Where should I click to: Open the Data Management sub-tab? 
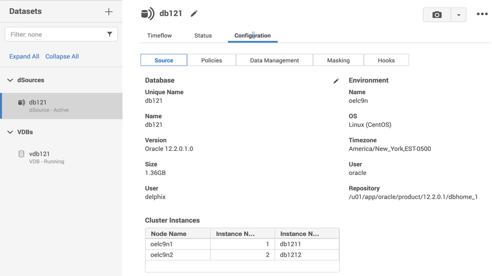click(x=274, y=60)
